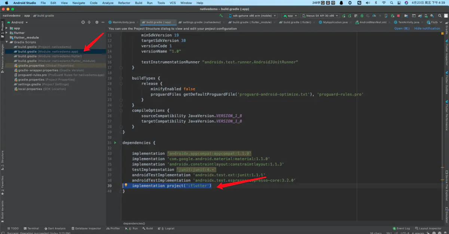The width and height of the screenshot is (449, 234).
Task: Open the Android project view dropdown
Action: (x=17, y=22)
